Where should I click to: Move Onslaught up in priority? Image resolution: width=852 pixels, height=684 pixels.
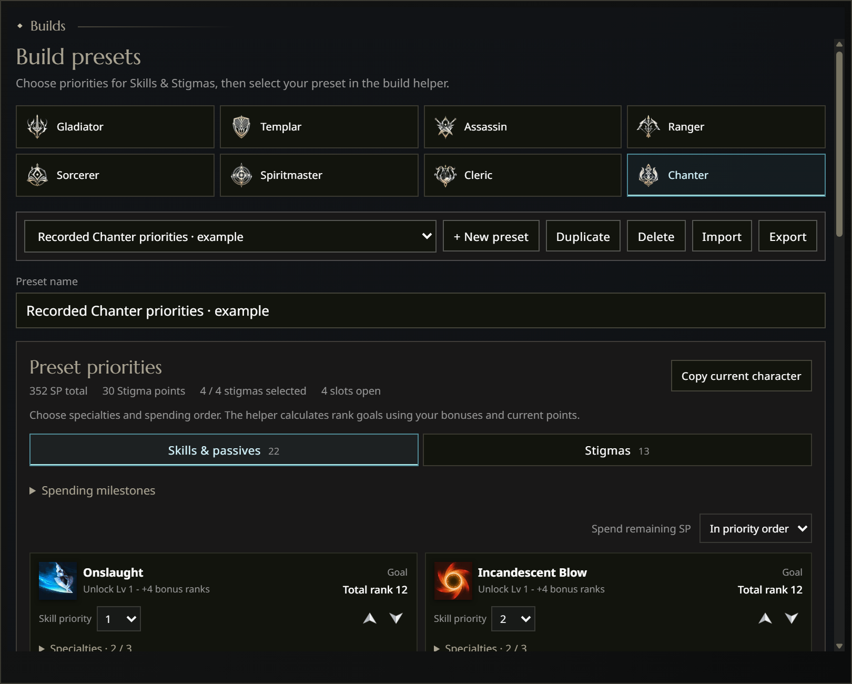pos(370,619)
